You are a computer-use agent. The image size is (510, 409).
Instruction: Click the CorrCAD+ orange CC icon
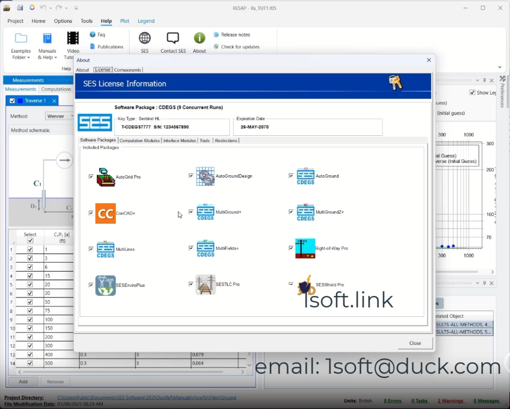(105, 213)
